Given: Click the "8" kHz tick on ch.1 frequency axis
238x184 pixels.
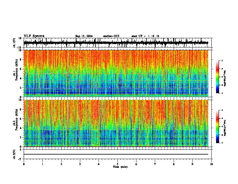Looking at the screenshot, I should tap(21, 60).
